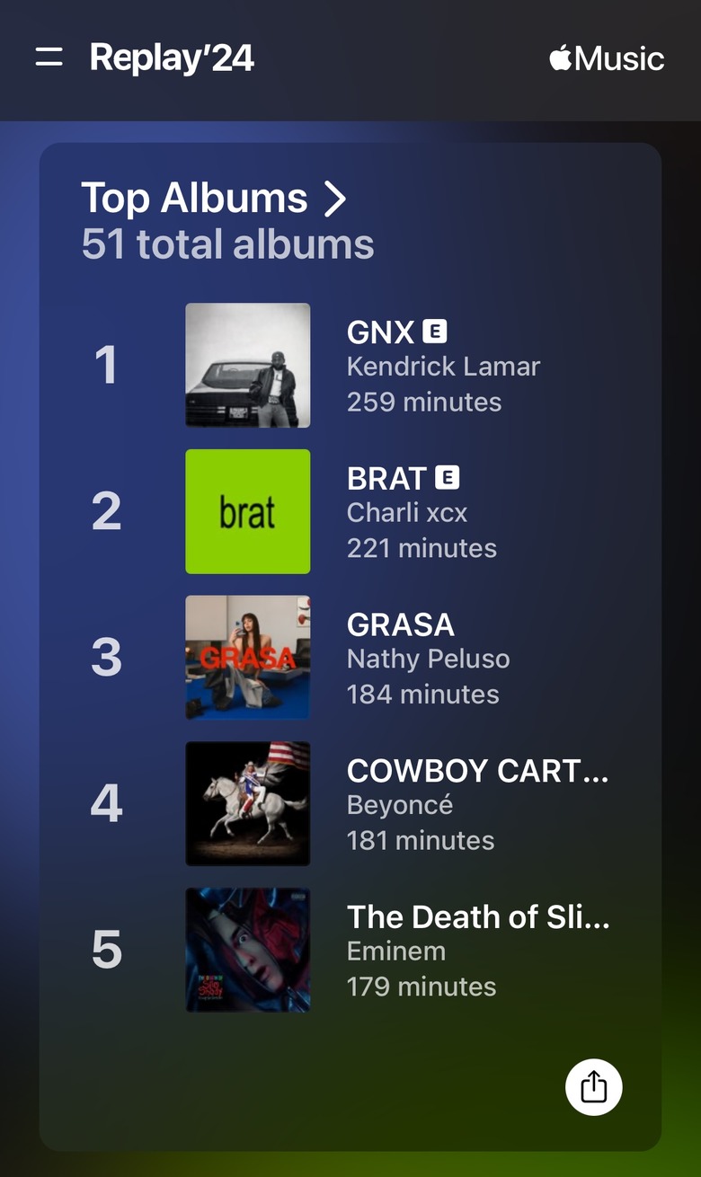
Task: Click the Replay'24 title
Action: point(172,58)
